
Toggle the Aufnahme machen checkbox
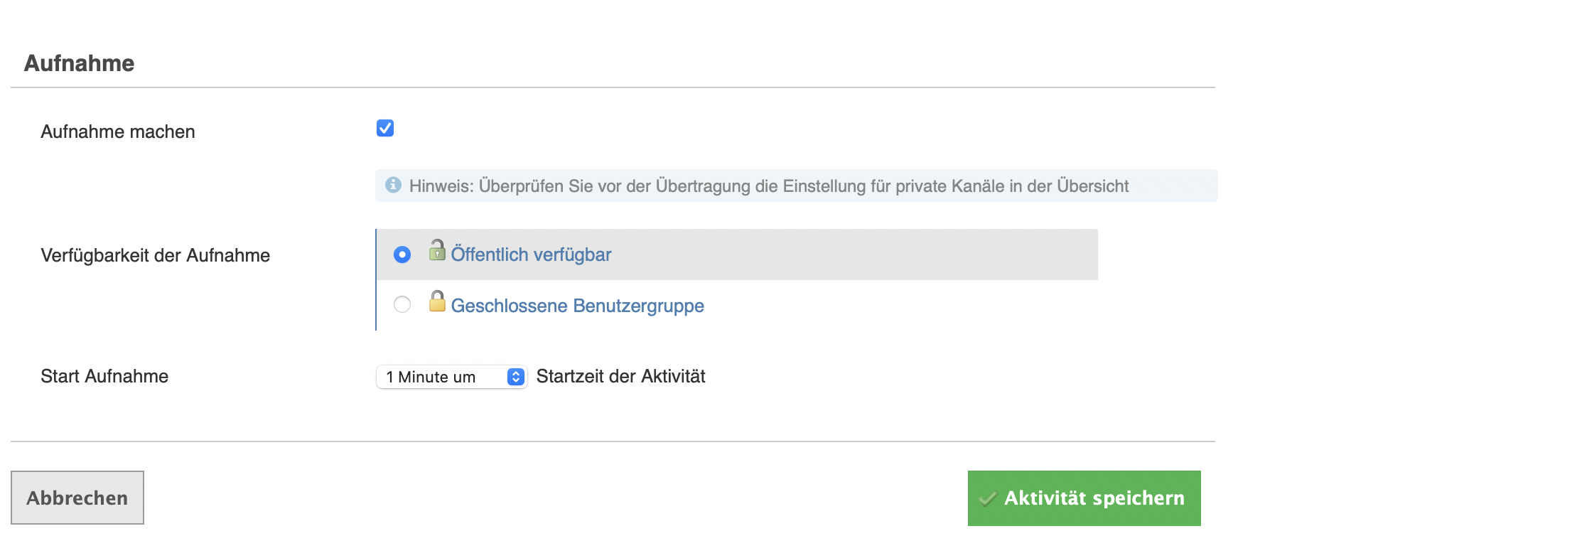click(385, 128)
